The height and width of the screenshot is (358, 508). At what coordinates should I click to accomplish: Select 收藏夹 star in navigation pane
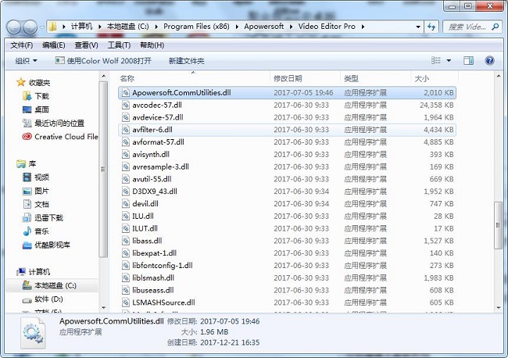tap(21, 82)
